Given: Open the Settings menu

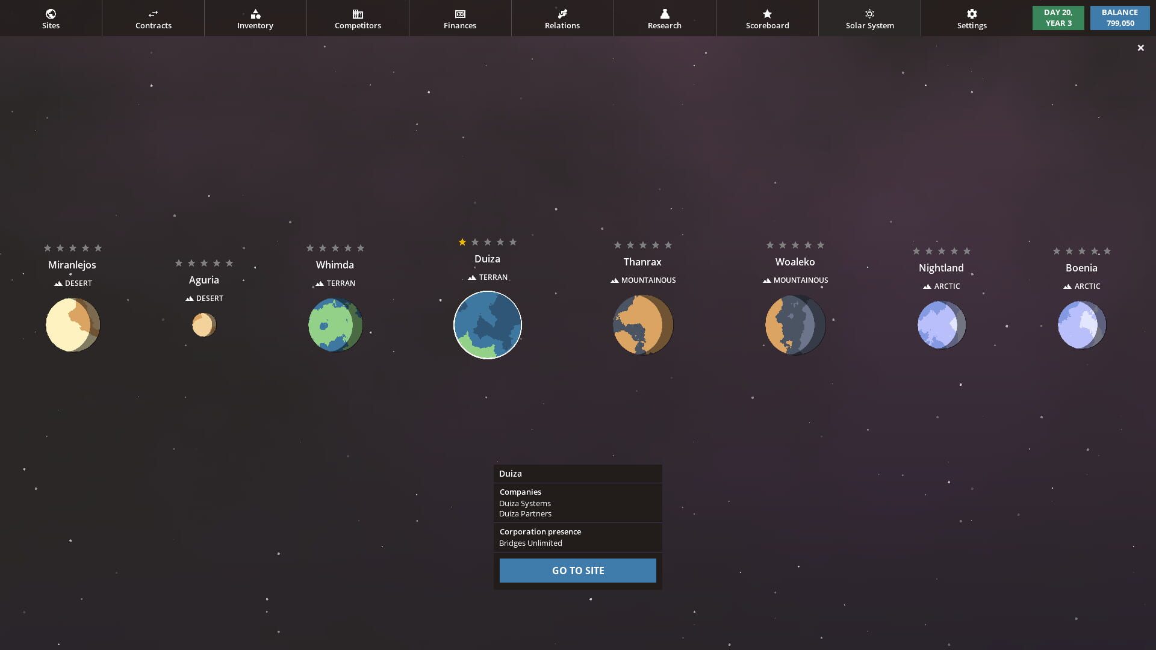Looking at the screenshot, I should pos(971,18).
